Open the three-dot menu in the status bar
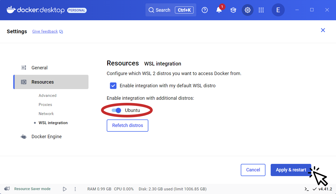The width and height of the screenshot is (336, 194). 75,189
